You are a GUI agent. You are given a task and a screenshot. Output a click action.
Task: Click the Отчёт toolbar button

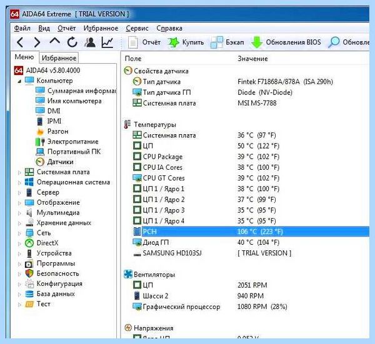point(144,42)
